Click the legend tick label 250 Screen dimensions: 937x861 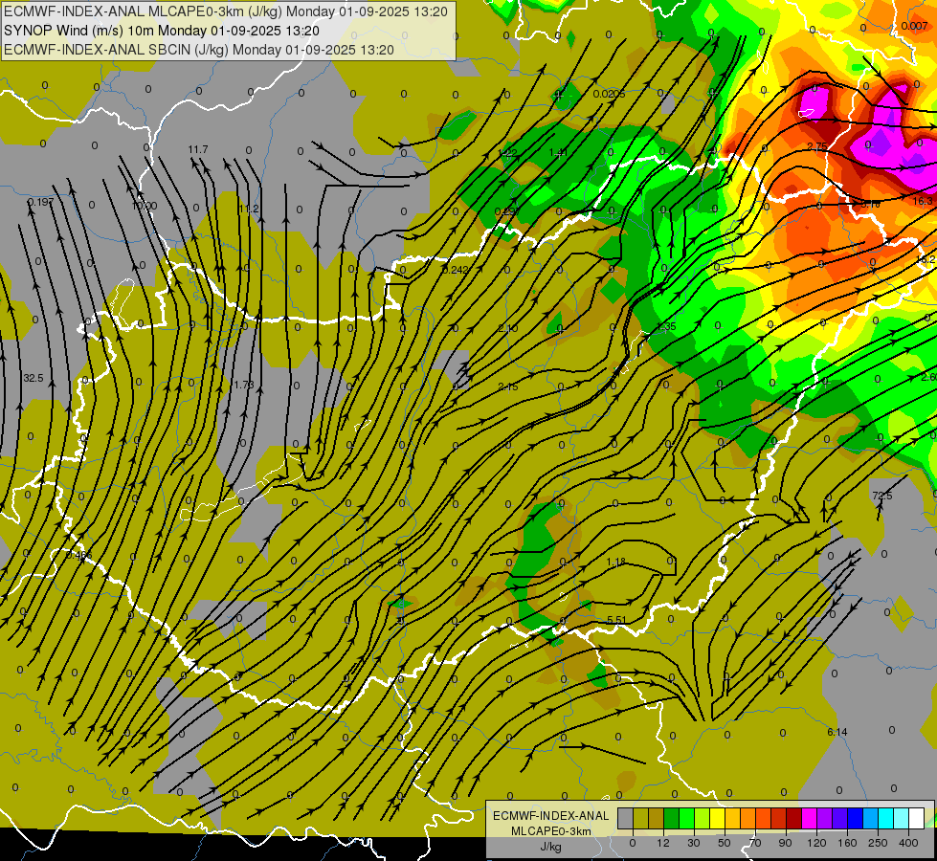(878, 843)
